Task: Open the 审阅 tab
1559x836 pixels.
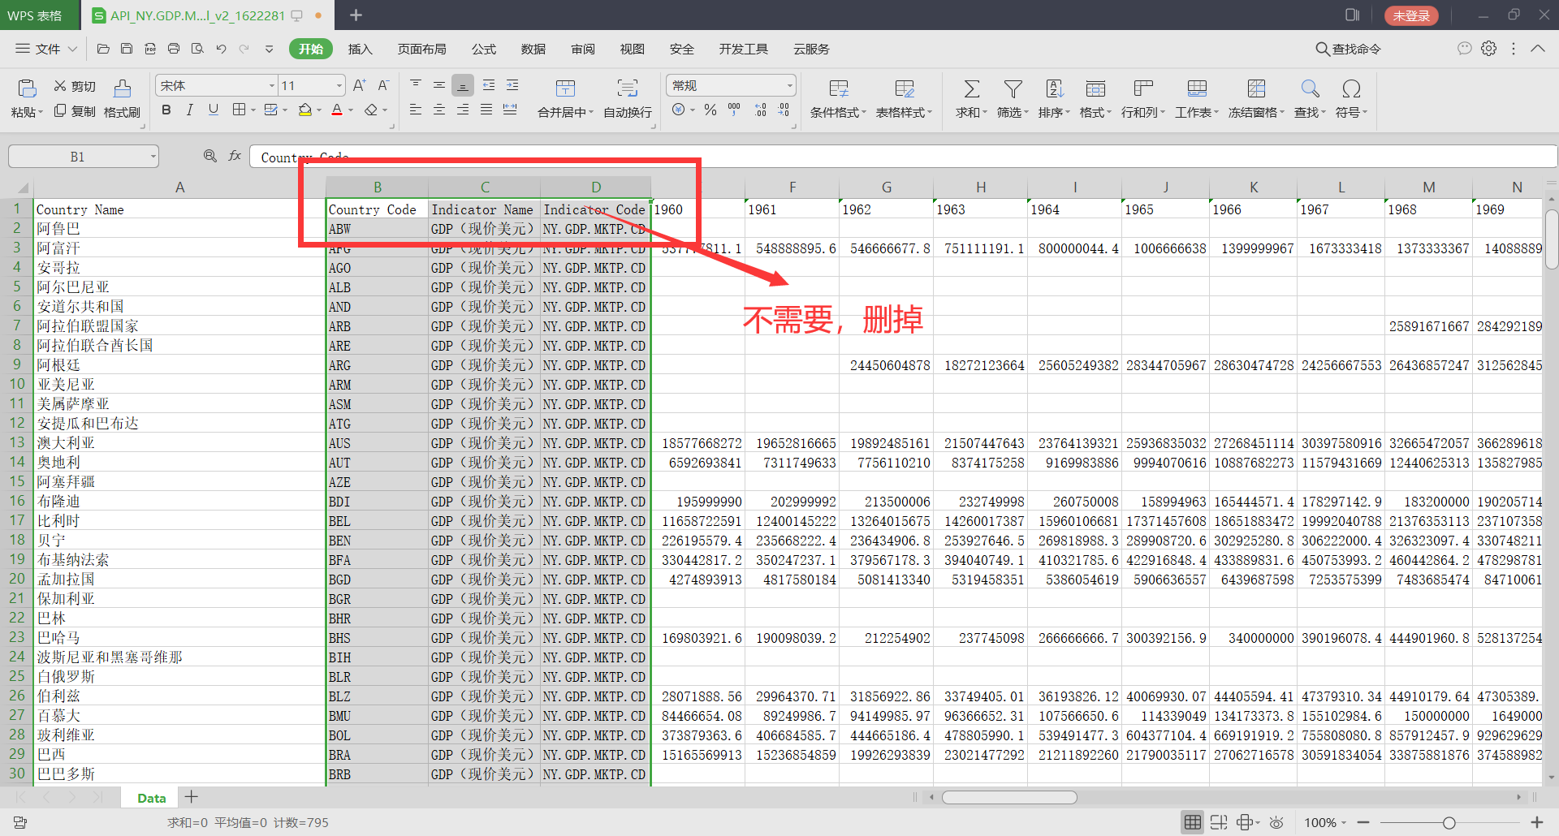Action: [x=583, y=49]
